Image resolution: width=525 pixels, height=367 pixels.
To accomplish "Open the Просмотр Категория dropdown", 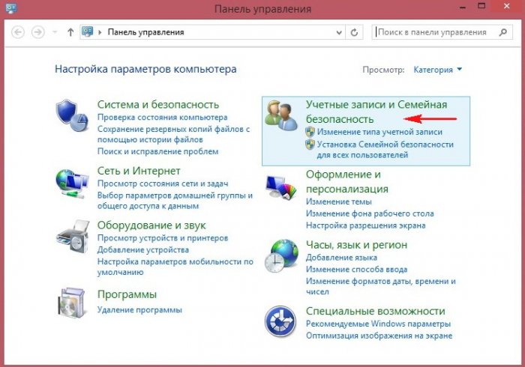I will pos(438,70).
